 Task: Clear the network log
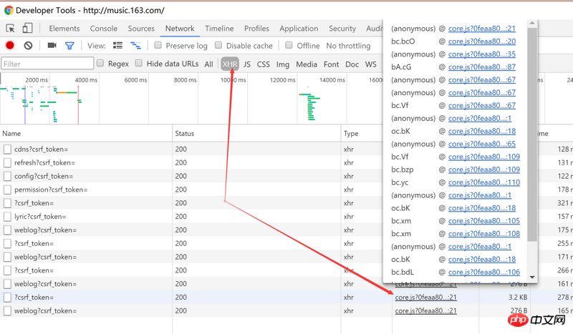pyautogui.click(x=28, y=45)
